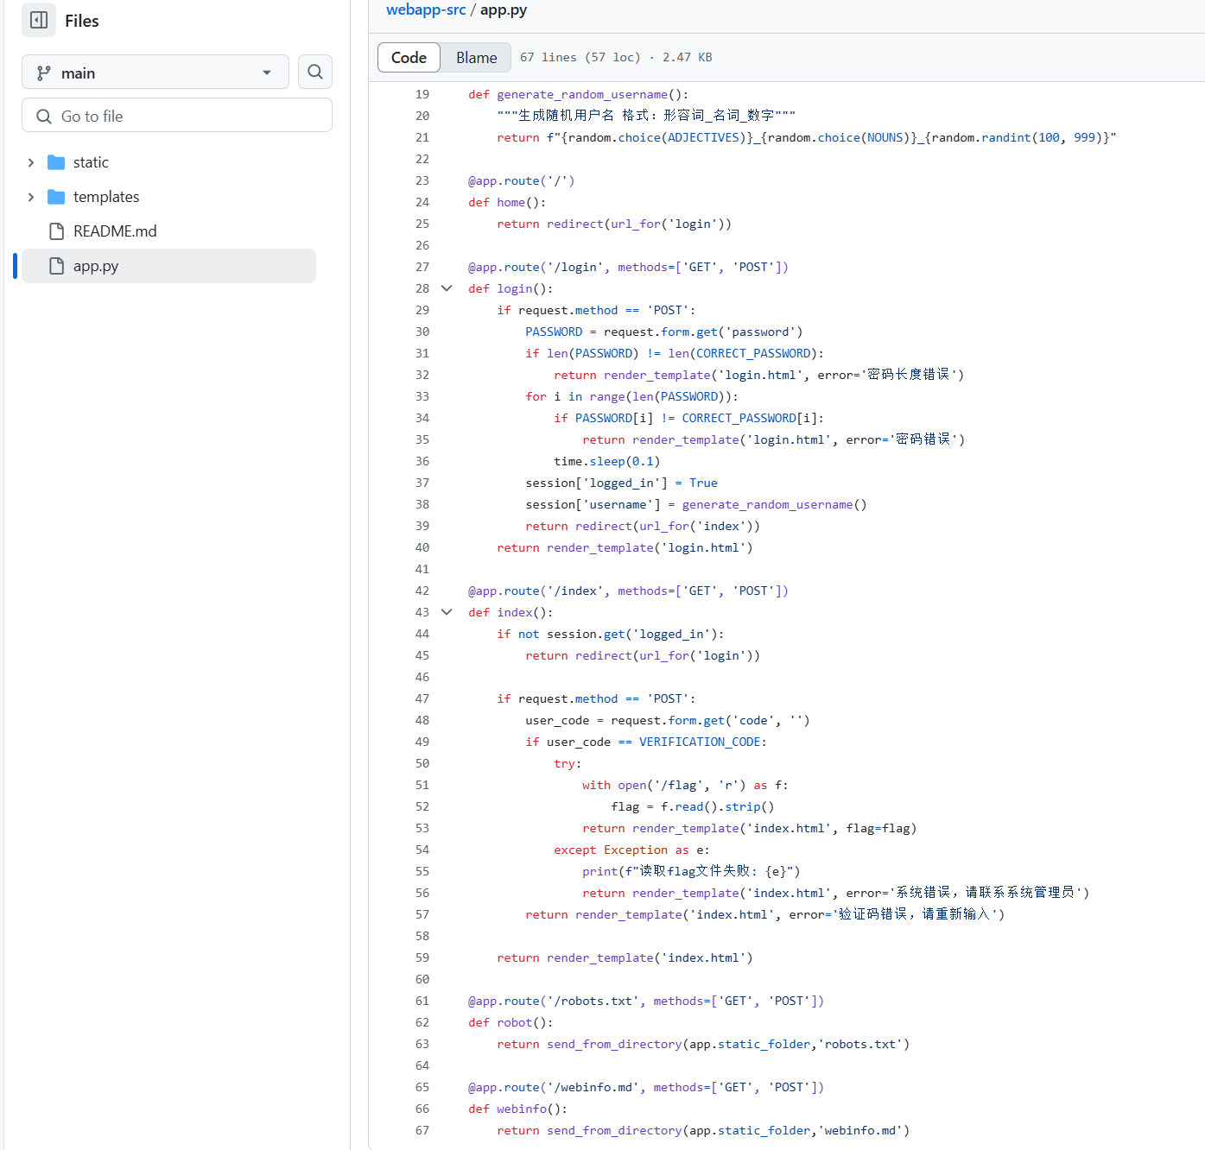Click the 'time.sleep(0.1)' code line

(607, 461)
